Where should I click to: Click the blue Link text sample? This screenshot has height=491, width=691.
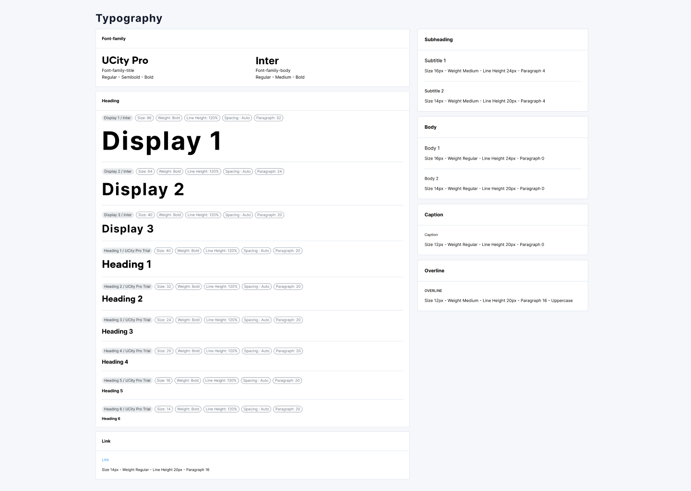pos(105,459)
